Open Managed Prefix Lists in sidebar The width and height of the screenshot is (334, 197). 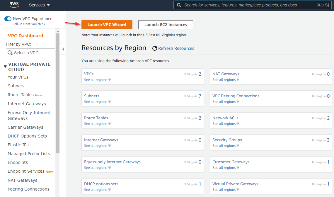[x=29, y=154]
